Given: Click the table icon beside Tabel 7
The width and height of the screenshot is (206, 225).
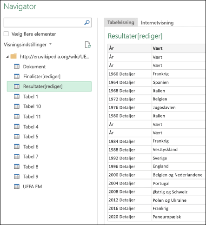Looking at the screenshot, I should (17, 157).
